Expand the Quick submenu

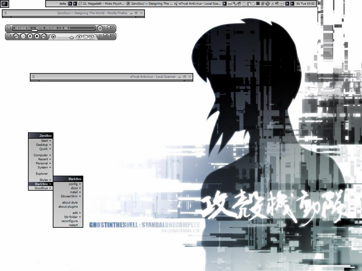pos(41,149)
